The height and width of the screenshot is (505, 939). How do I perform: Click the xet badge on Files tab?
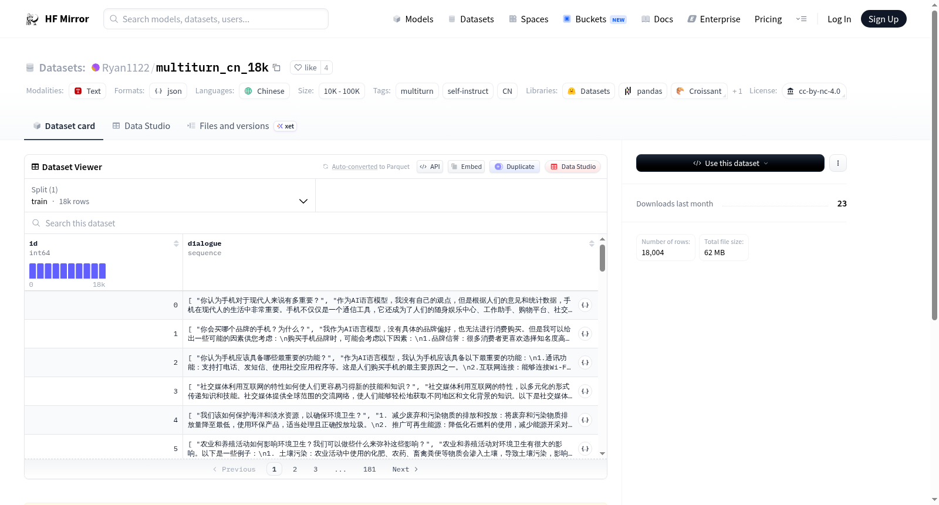(x=285, y=126)
